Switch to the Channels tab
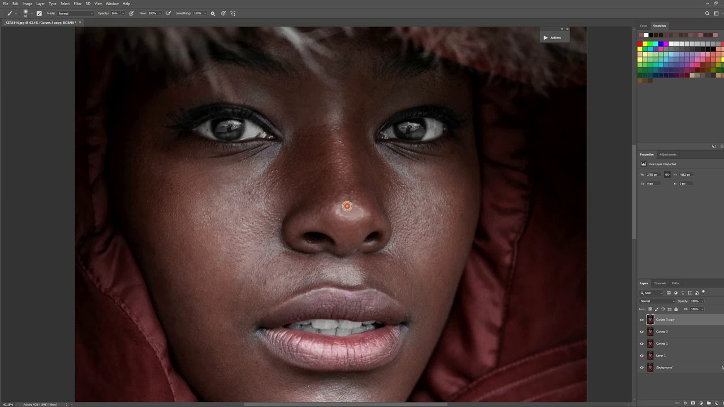 [660, 283]
